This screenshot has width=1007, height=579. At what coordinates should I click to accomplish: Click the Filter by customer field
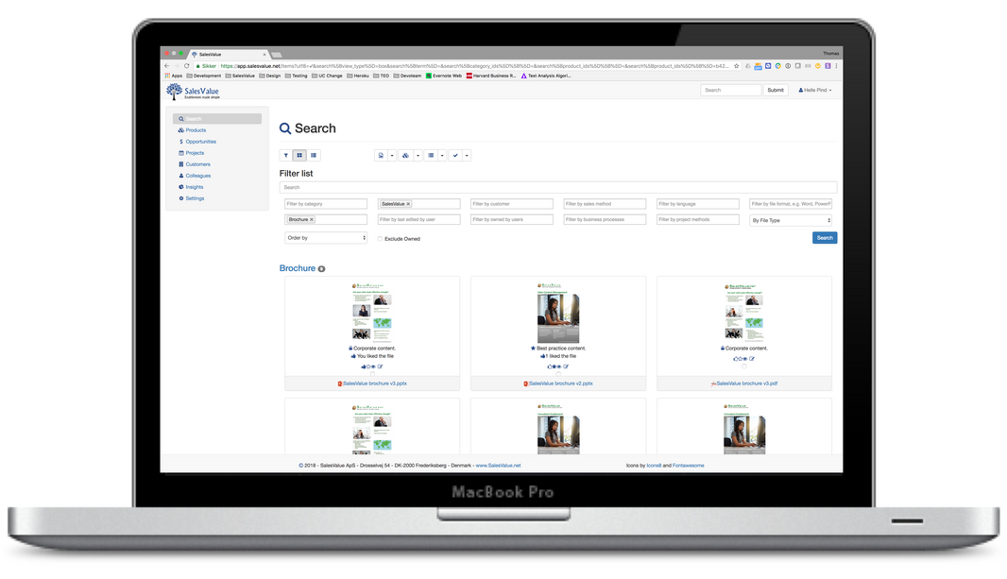click(511, 204)
